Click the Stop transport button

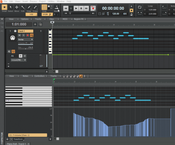point(71,8)
